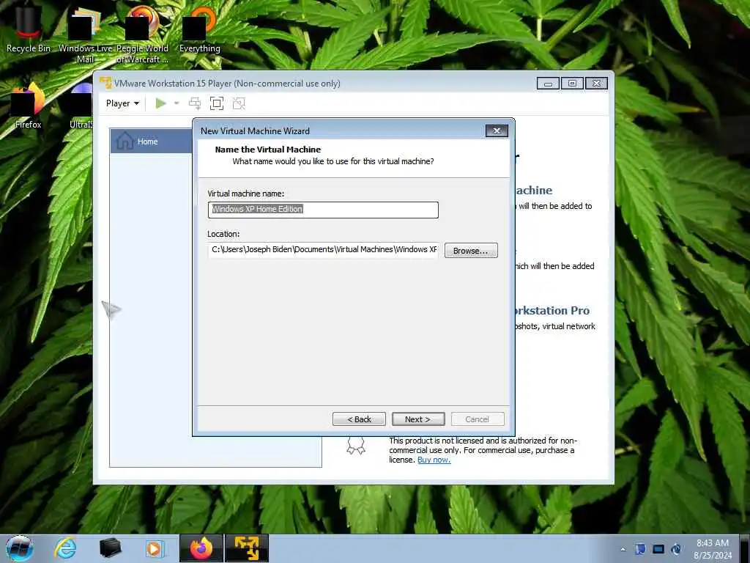Maximize the VMware Workstation Player window
Viewport: 750px width, 563px height.
(571, 84)
